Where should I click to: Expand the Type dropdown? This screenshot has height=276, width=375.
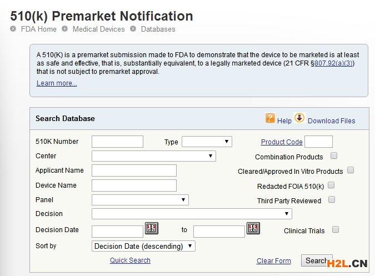(x=207, y=142)
